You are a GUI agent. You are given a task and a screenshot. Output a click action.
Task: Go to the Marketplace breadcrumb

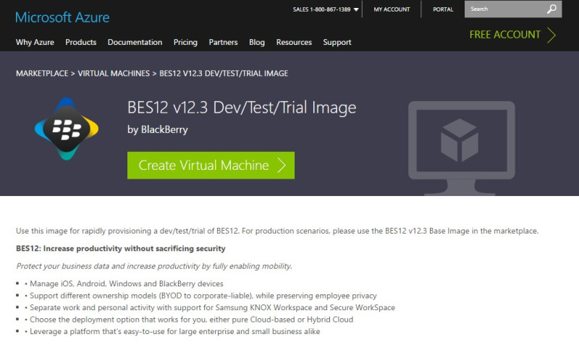[x=42, y=73]
